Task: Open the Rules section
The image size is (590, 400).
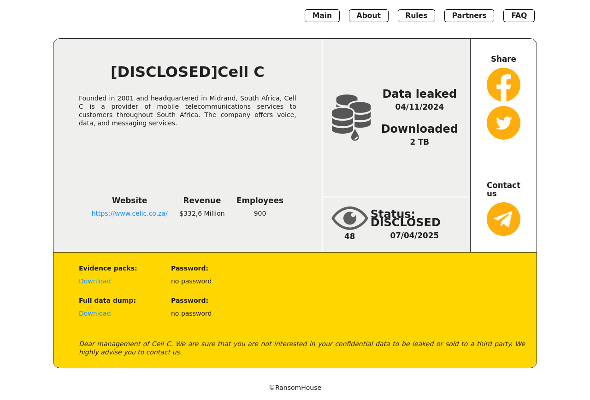Action: [416, 16]
